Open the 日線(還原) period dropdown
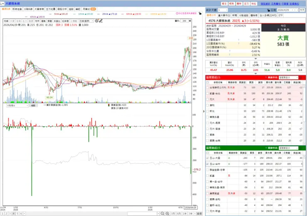Image resolution: width=307 pixels, height=216 pixels. pyautogui.click(x=86, y=21)
